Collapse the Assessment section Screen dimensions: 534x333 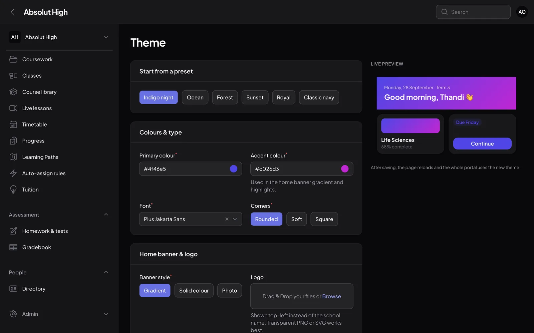[x=106, y=215]
